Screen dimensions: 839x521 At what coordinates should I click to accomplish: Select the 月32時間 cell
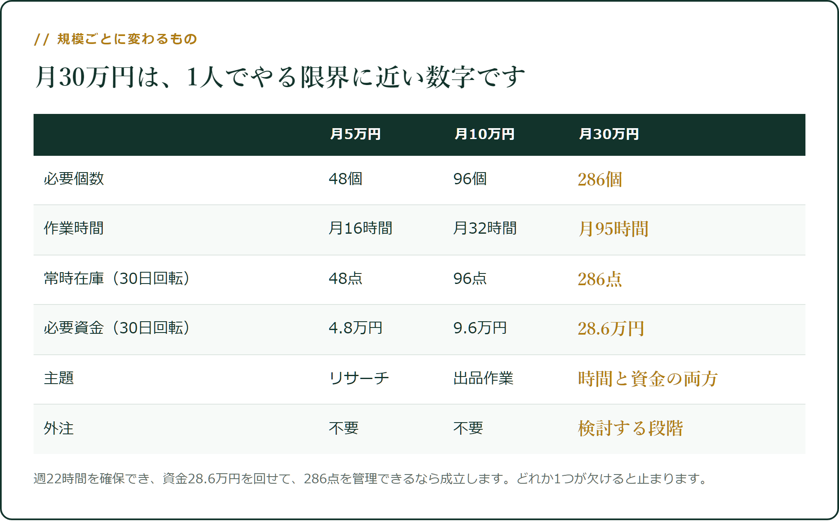(x=485, y=228)
